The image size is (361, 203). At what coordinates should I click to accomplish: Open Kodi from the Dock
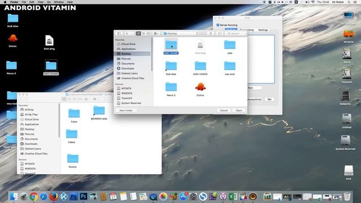click(64, 197)
